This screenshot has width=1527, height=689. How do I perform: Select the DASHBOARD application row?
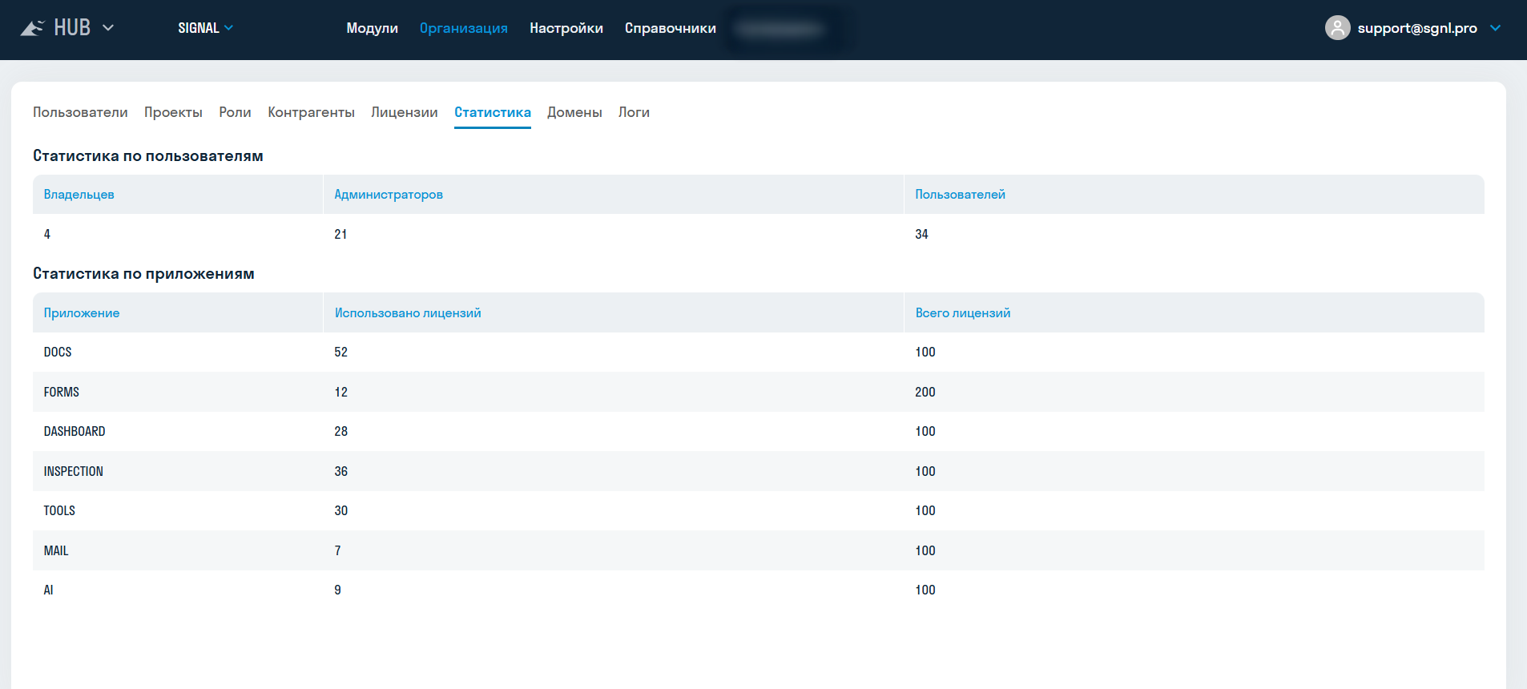[759, 432]
